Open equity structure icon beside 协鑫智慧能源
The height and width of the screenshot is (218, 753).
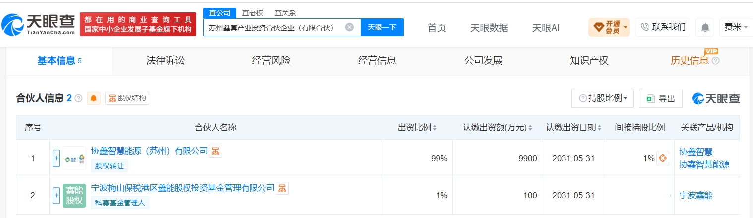[x=215, y=151]
